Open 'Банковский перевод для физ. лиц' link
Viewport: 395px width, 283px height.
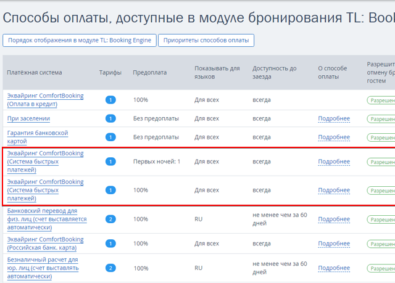(x=47, y=219)
